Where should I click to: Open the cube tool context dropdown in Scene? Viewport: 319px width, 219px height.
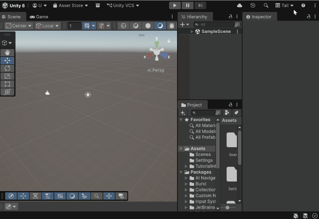click(7, 43)
